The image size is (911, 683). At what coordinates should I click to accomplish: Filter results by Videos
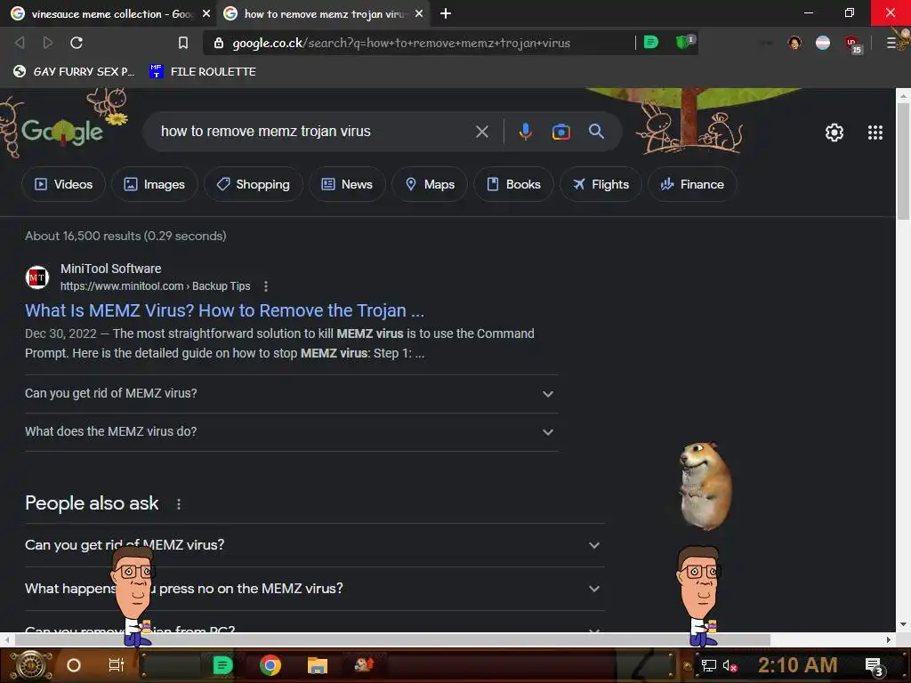pyautogui.click(x=63, y=185)
